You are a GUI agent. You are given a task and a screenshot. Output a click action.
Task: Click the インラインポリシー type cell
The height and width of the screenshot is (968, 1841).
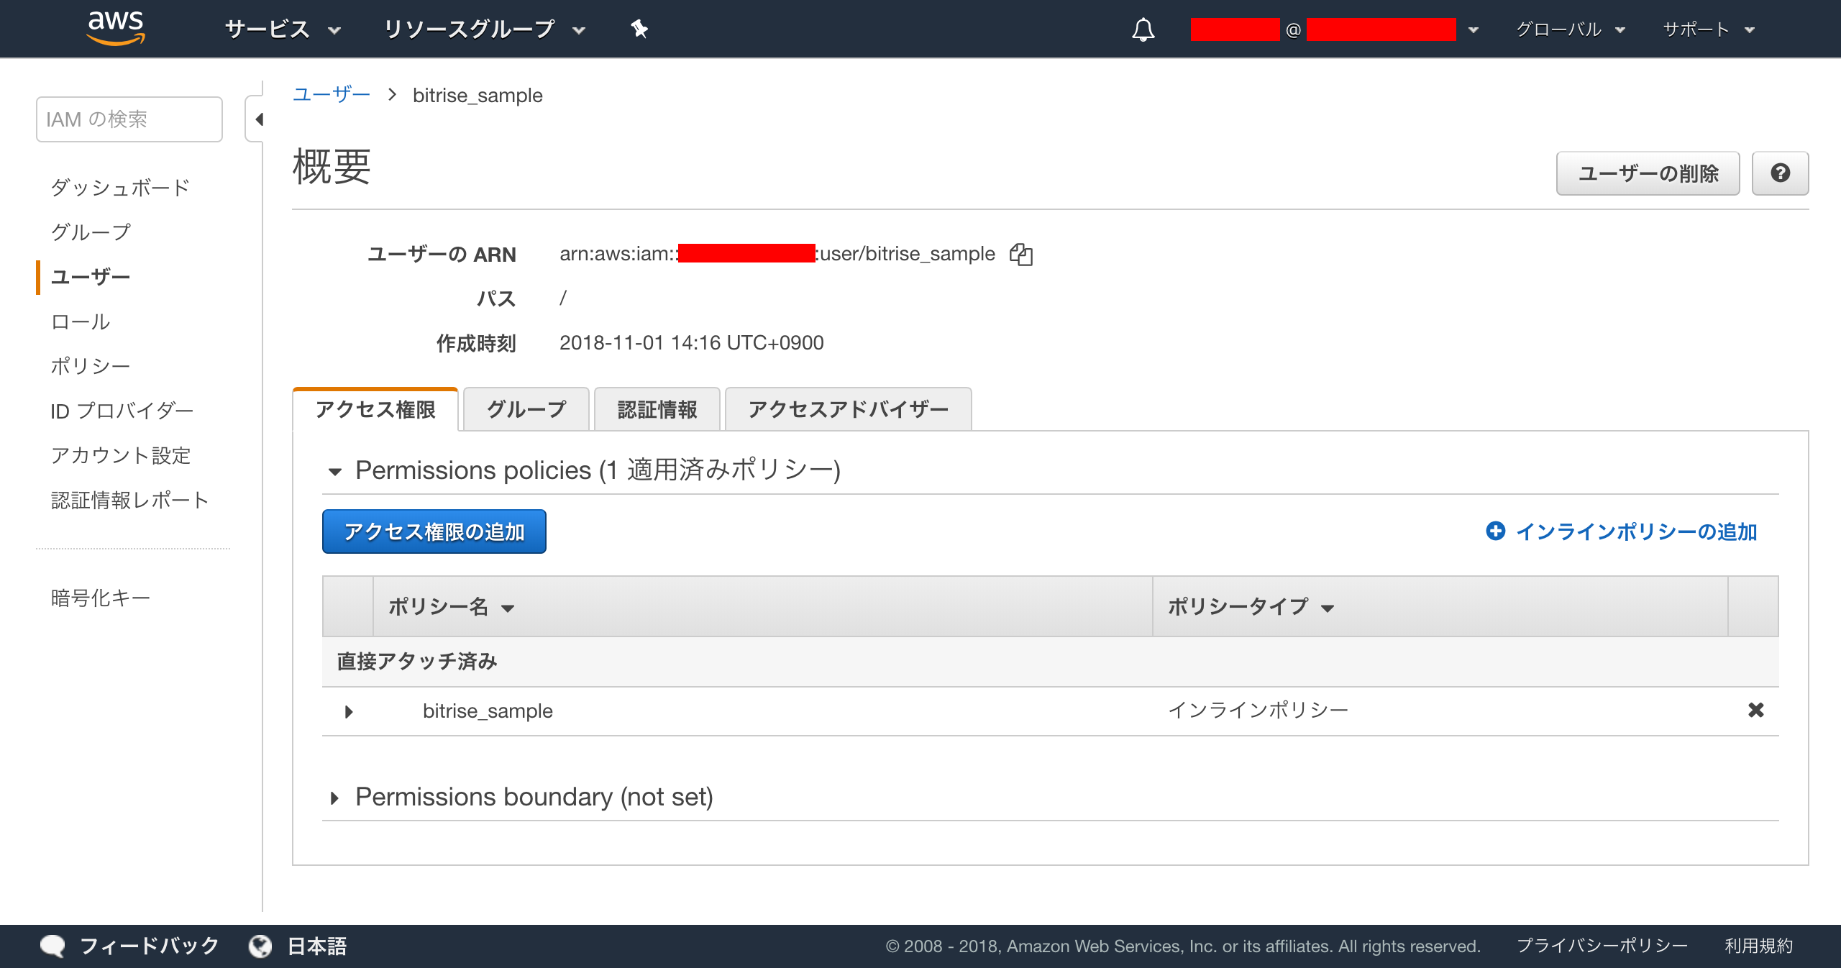point(1258,711)
